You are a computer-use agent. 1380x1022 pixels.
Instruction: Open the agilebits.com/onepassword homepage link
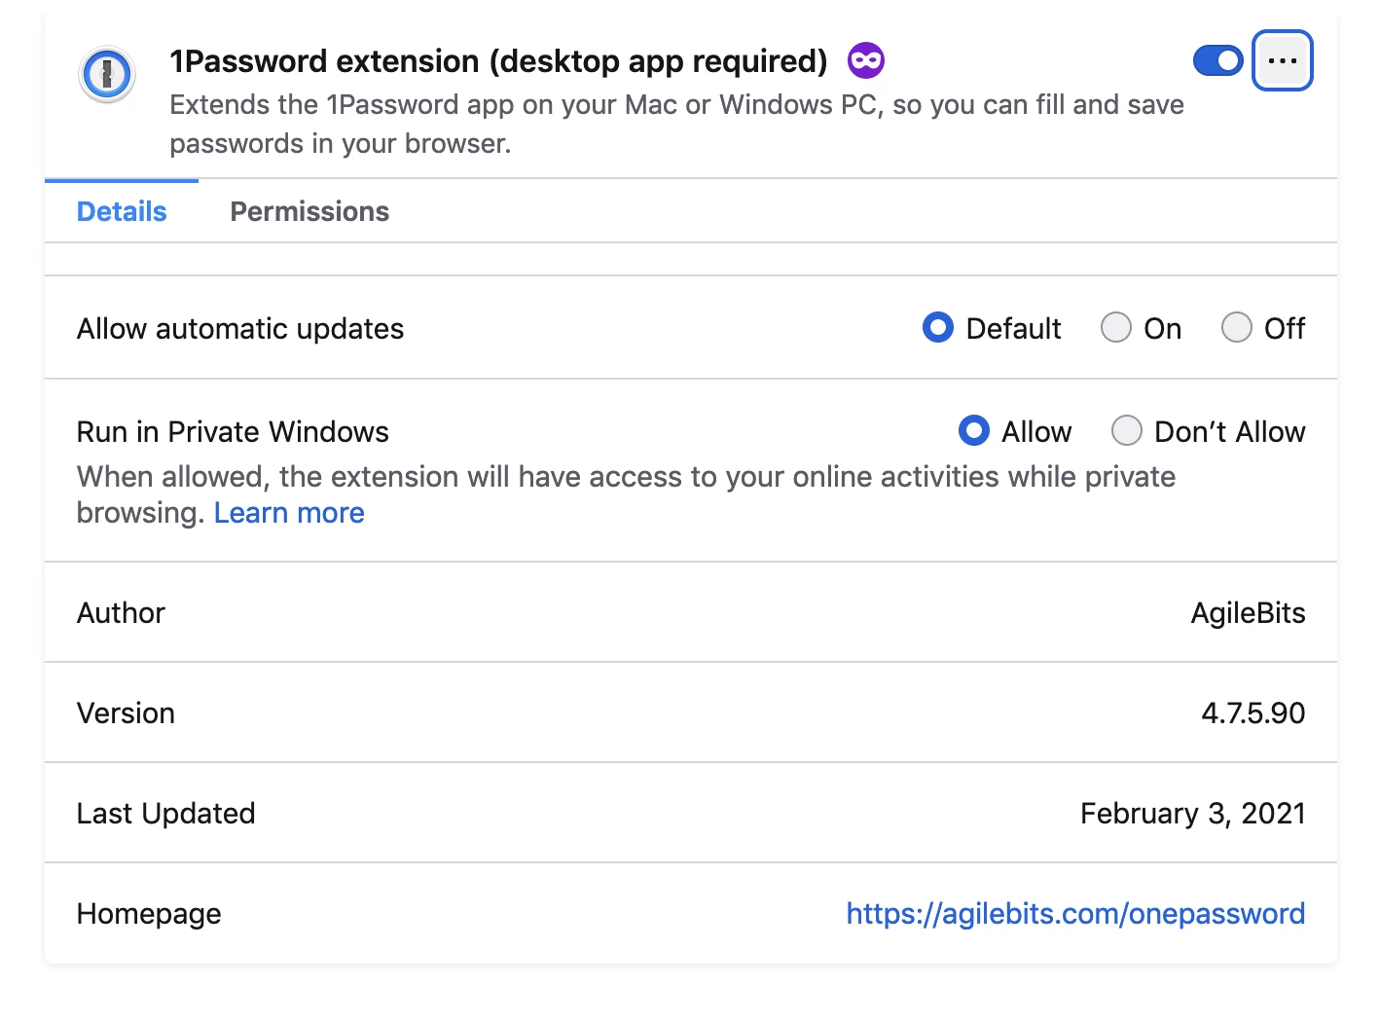tap(1075, 914)
